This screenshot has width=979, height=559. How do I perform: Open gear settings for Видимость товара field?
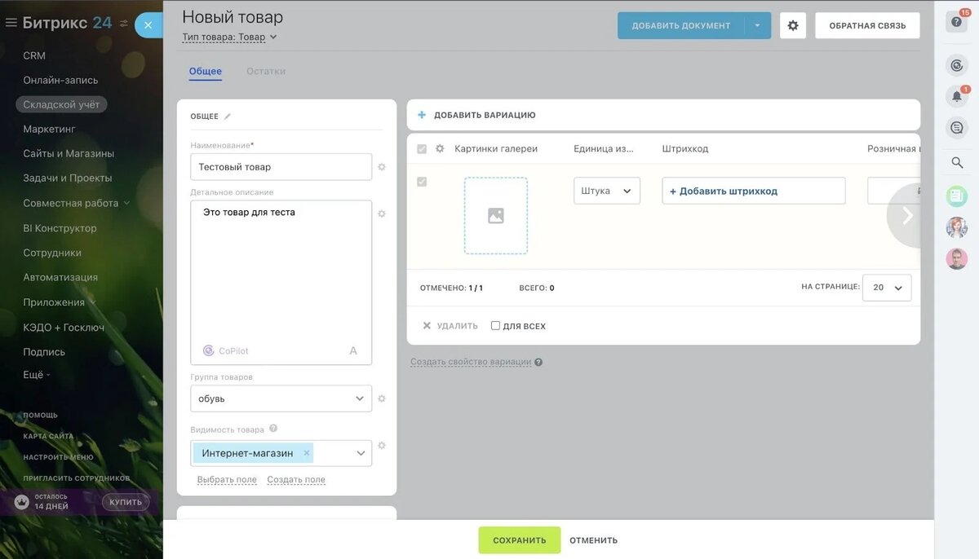click(382, 446)
